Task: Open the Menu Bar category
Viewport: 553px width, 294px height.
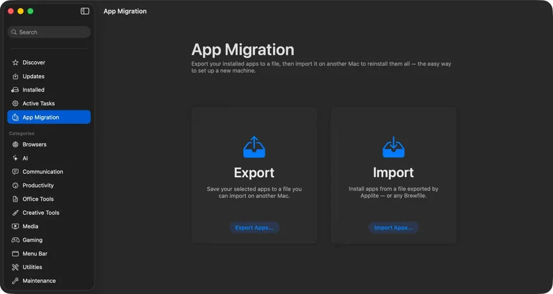Action: point(49,254)
